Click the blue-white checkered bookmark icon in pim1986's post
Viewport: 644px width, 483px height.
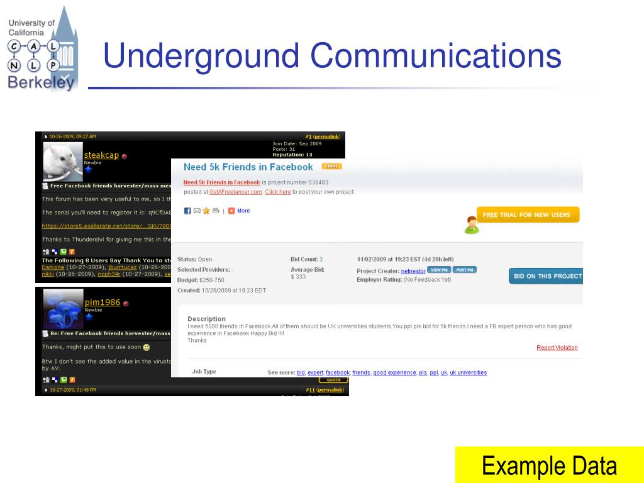coord(55,380)
